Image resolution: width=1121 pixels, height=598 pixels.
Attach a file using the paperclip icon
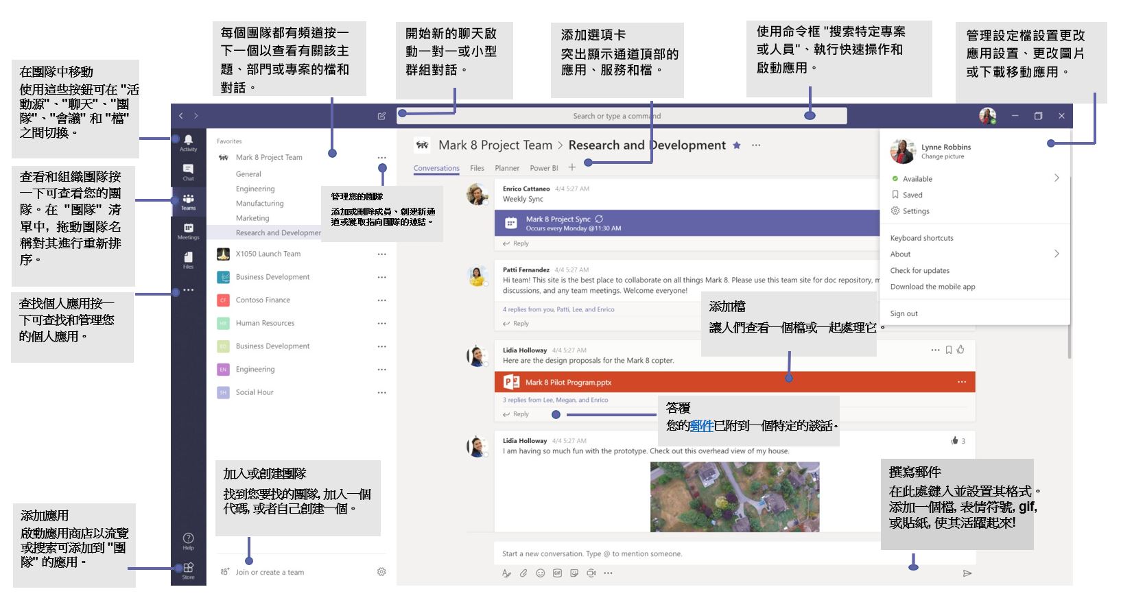[x=523, y=573]
